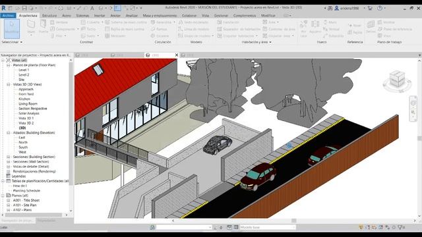Select the Rampa tool
This screenshot has width=422, height=237.
coord(159,29)
